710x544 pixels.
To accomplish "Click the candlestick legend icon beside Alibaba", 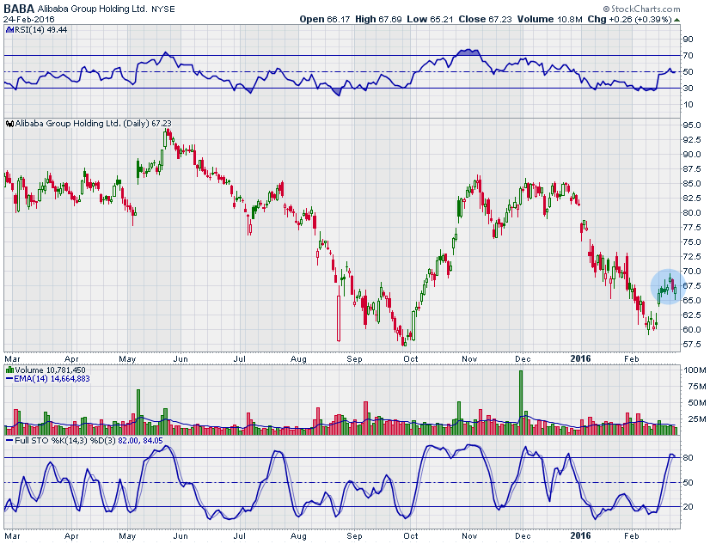I will (9, 124).
